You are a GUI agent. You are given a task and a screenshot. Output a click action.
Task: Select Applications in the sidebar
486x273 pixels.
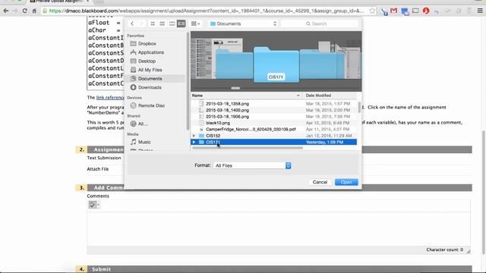pyautogui.click(x=150, y=52)
